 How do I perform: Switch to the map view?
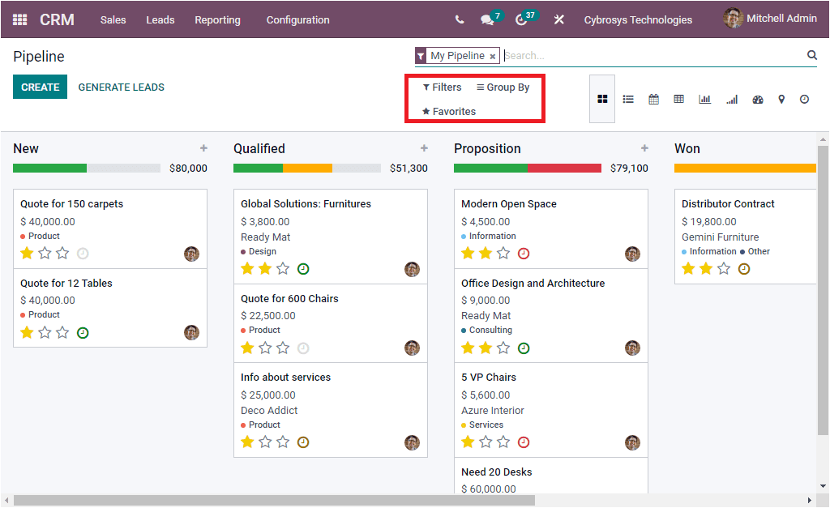click(781, 99)
